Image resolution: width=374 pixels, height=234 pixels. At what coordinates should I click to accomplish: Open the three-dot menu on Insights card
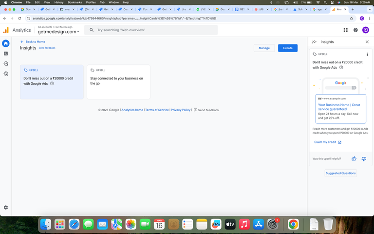pos(367,54)
